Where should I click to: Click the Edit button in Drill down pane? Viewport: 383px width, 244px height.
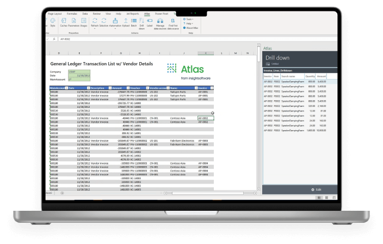[x=316, y=190]
